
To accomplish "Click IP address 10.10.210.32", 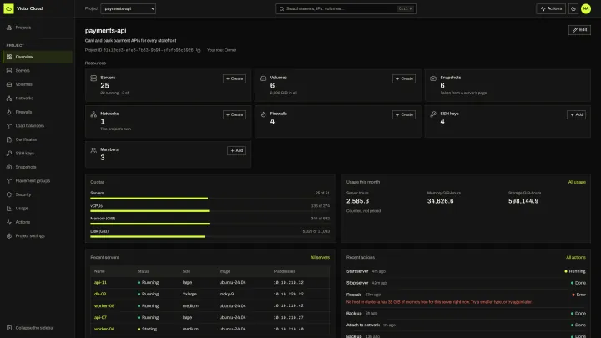I will point(288,282).
